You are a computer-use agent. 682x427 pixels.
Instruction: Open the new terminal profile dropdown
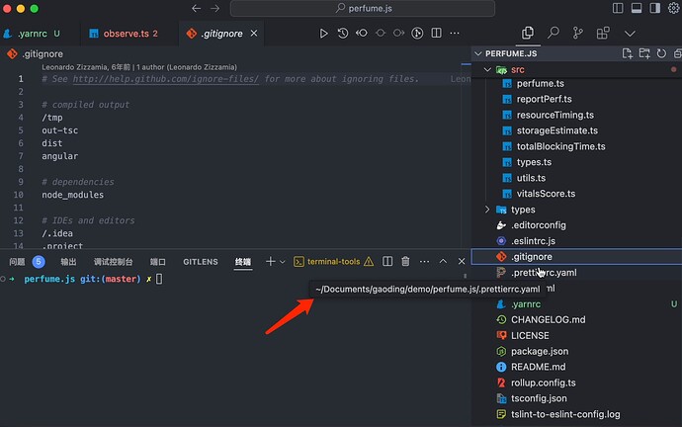coord(282,262)
